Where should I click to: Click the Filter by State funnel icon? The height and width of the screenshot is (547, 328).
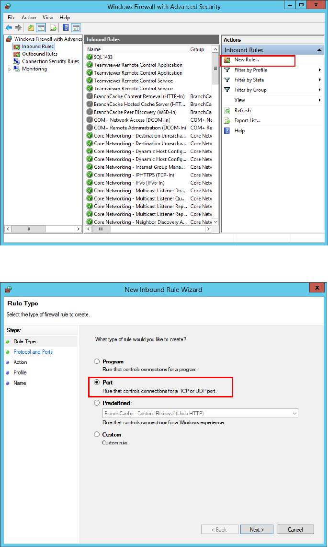tap(227, 80)
